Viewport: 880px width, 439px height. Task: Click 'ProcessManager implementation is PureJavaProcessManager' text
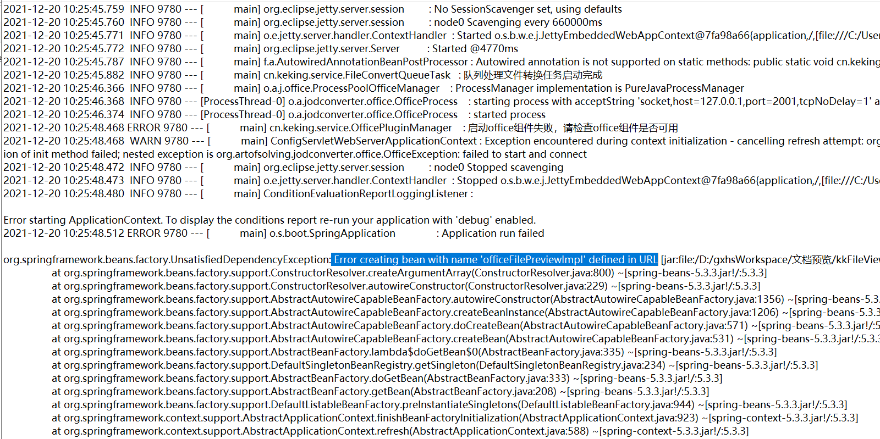[599, 88]
